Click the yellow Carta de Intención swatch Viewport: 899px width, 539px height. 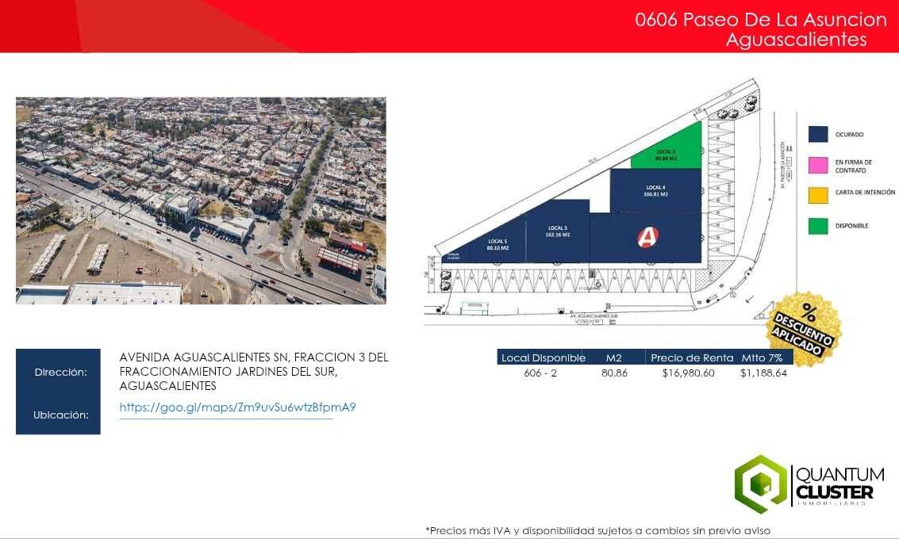(818, 193)
